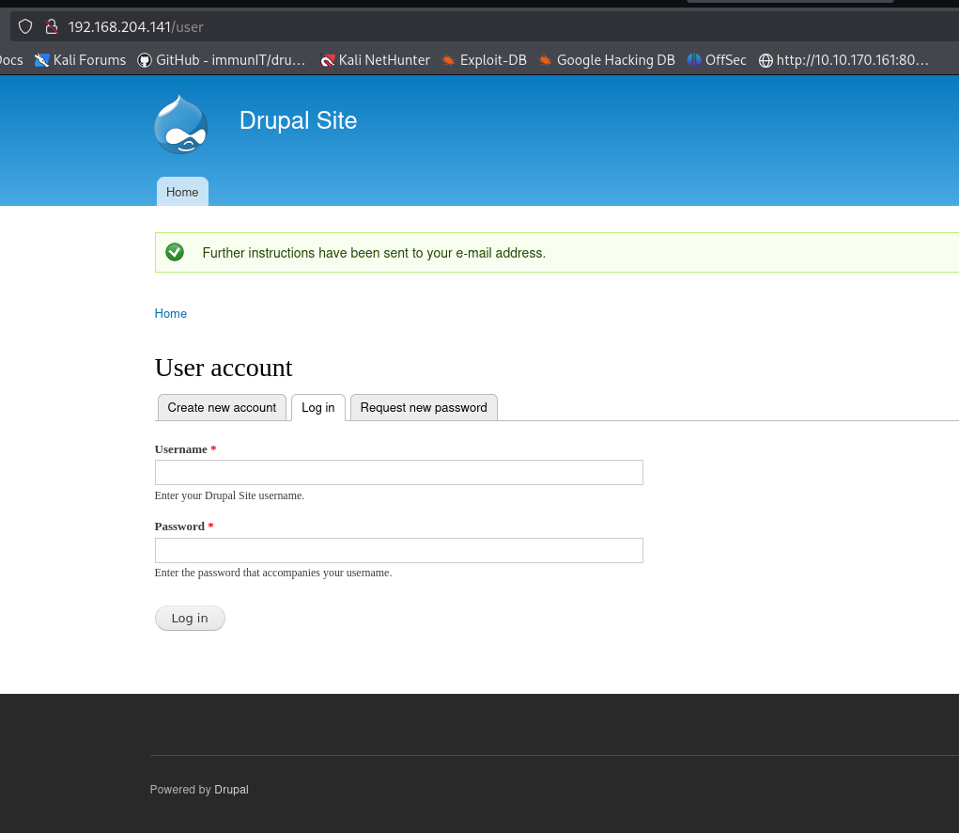Screen dimensions: 959x833
Task: Open the GitHub immunIT bookmark
Action: (222, 60)
